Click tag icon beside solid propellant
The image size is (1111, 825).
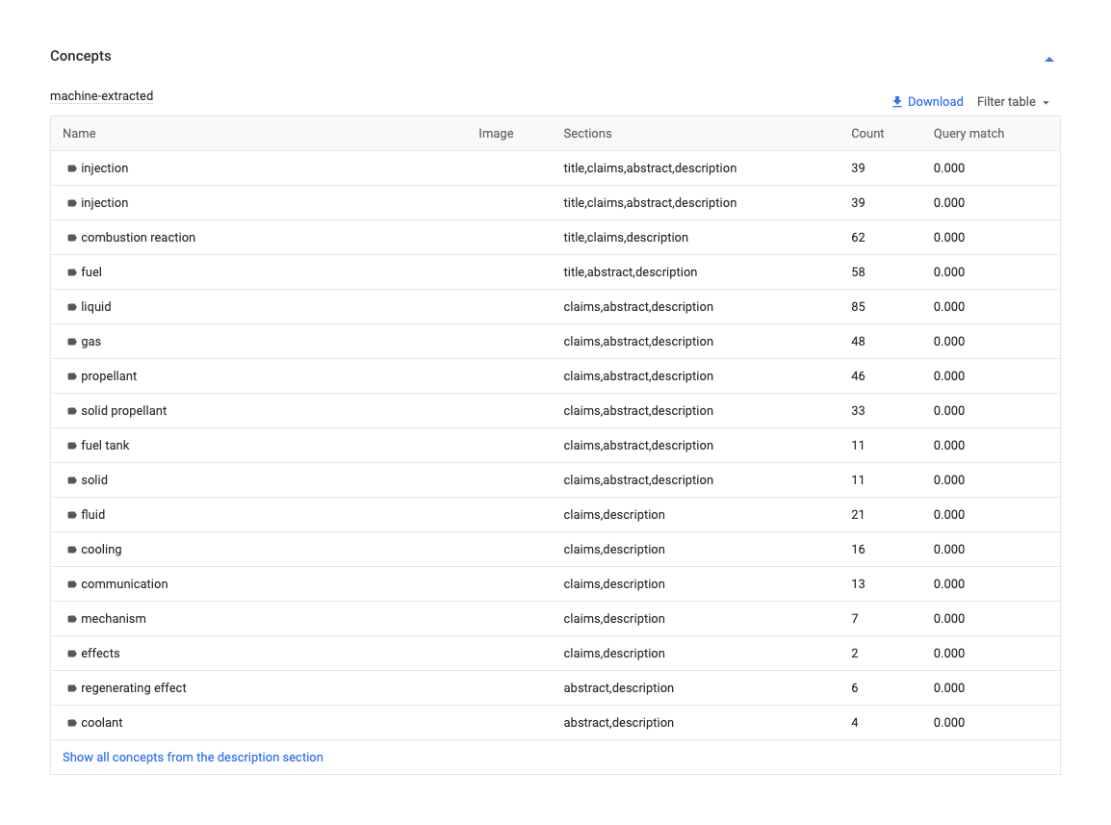[71, 412]
